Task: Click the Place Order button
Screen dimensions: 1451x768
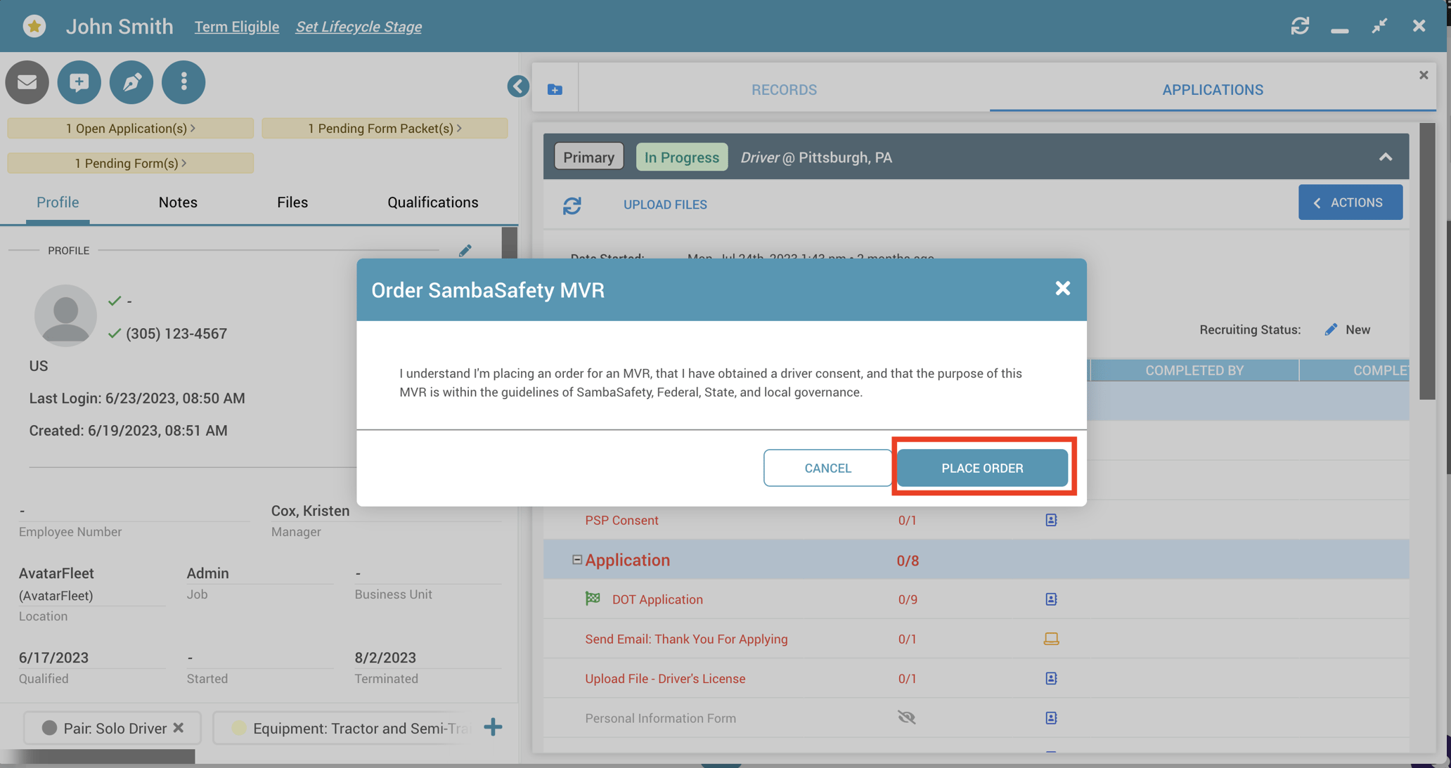Action: pyautogui.click(x=983, y=467)
